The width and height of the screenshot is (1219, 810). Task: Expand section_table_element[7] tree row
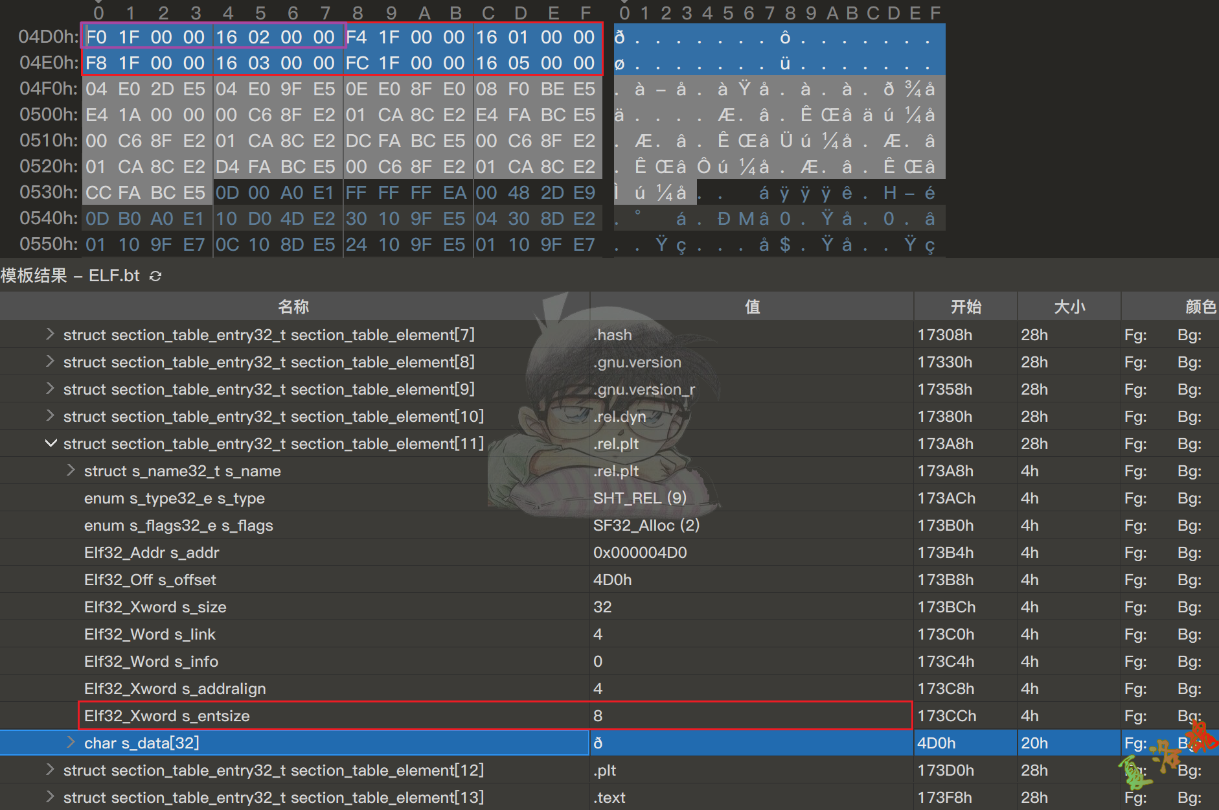pos(50,334)
